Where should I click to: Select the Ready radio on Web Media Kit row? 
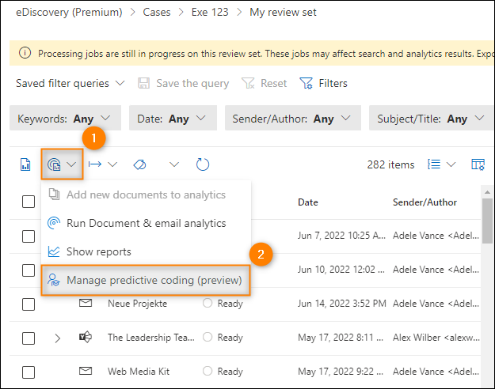pos(208,371)
